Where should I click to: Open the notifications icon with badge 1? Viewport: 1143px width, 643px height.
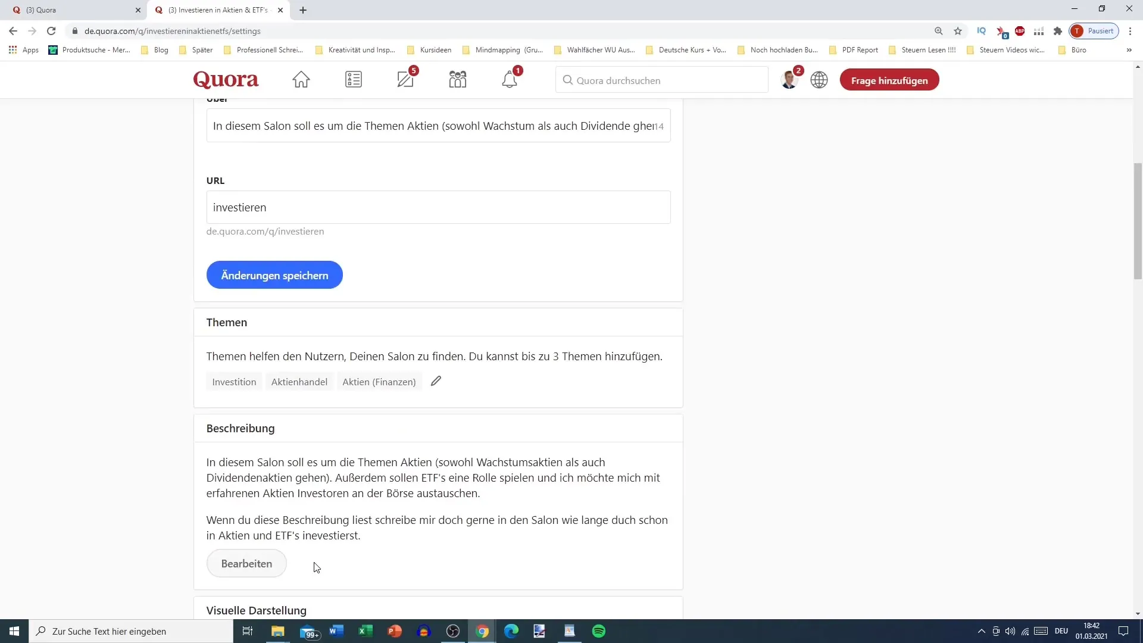pyautogui.click(x=511, y=79)
